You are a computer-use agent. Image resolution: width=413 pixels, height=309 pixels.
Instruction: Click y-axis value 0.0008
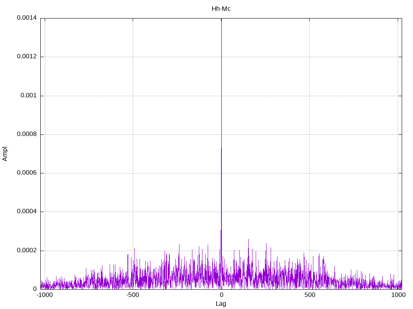(27, 134)
